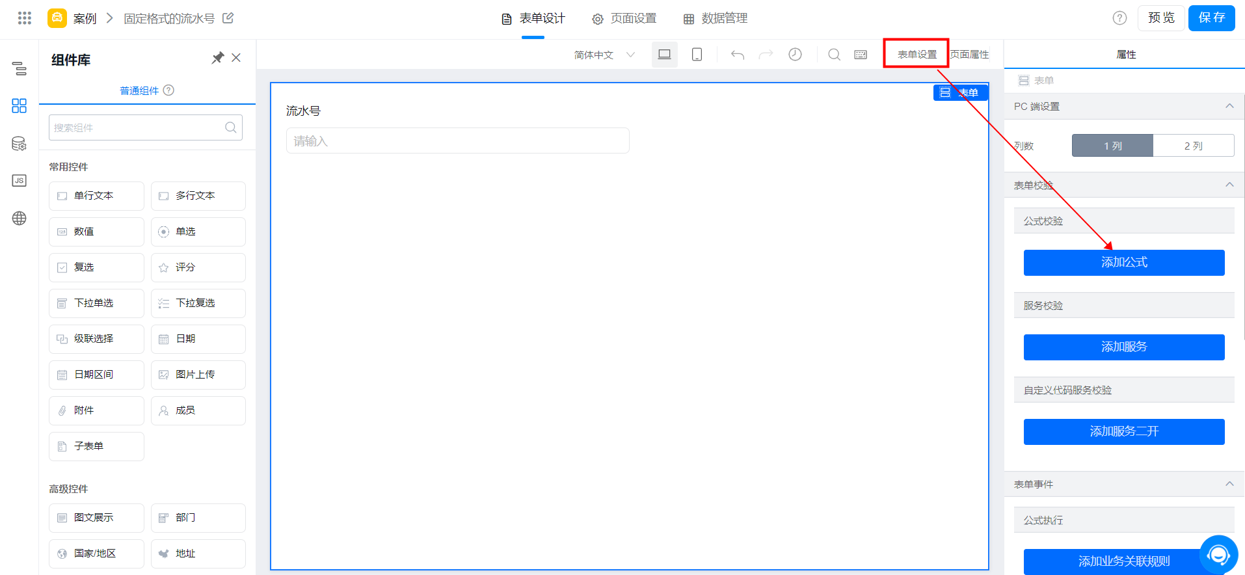Click the search magnifier in toolbar
Screen dimensions: 1245x575
point(834,55)
